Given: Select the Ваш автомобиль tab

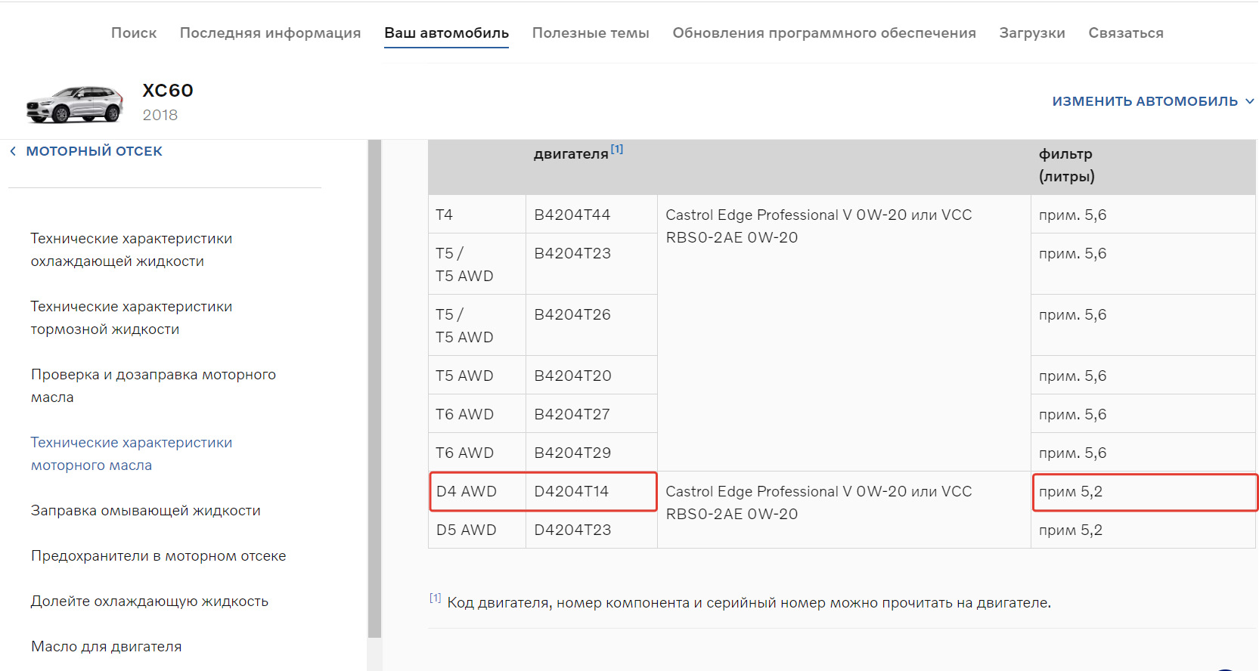Looking at the screenshot, I should (446, 33).
